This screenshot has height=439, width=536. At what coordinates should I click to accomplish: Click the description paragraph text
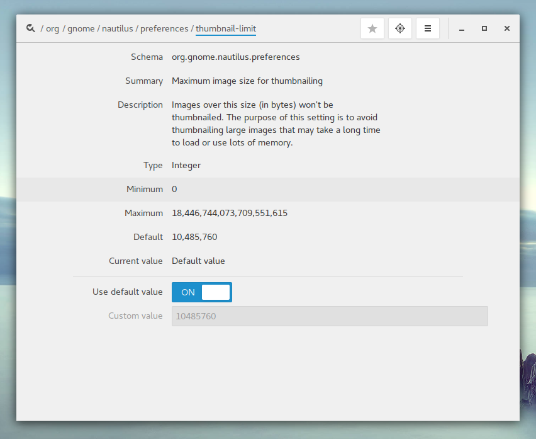point(276,123)
